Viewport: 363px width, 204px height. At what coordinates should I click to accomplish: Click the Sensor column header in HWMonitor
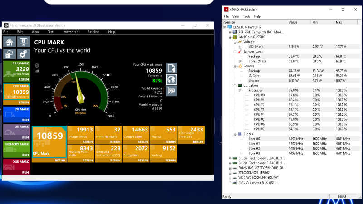(x=255, y=22)
